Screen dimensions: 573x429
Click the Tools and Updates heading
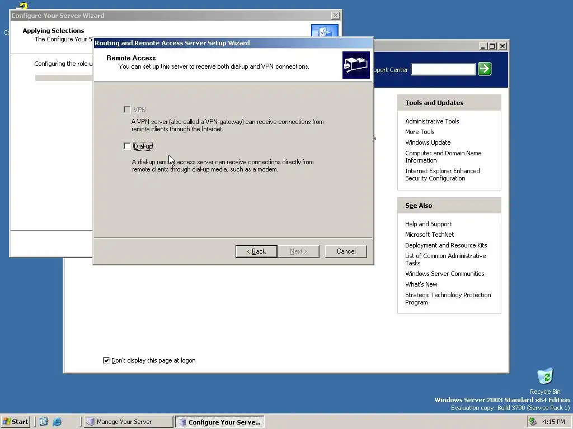[x=434, y=103]
